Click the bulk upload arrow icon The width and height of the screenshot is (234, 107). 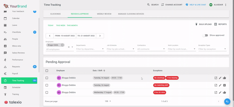click(x=196, y=24)
